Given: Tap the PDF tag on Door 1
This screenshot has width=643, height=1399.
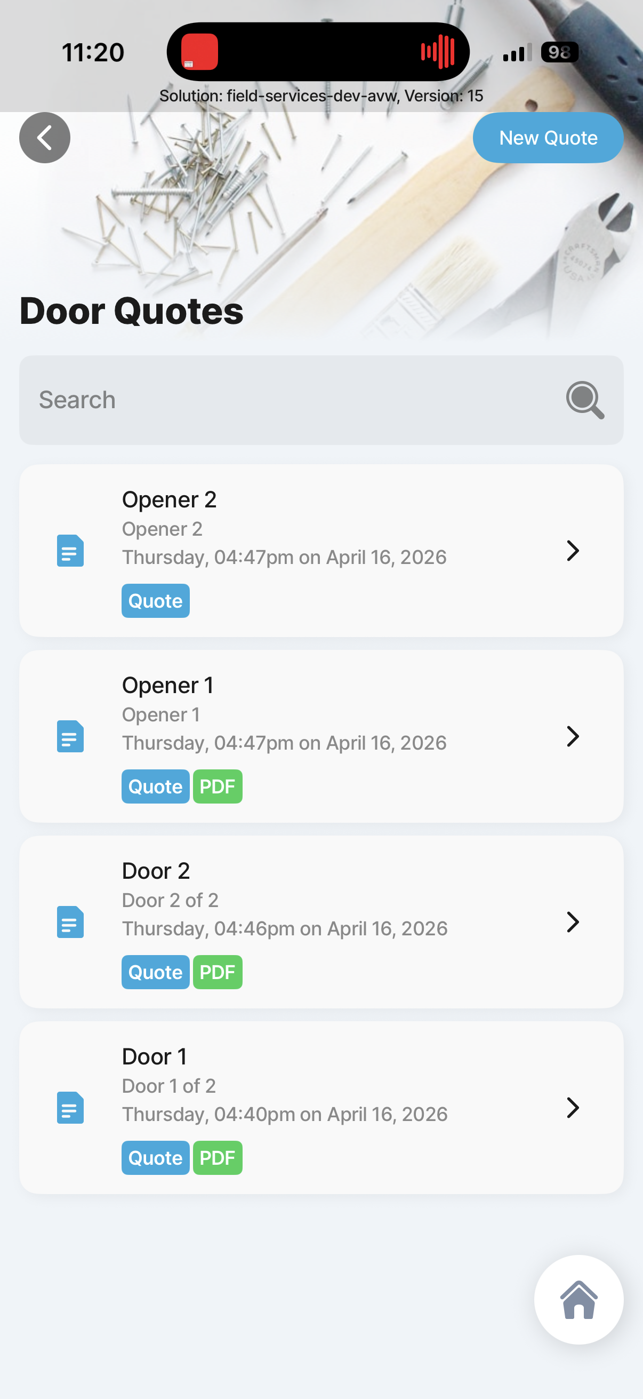Looking at the screenshot, I should pos(218,1158).
